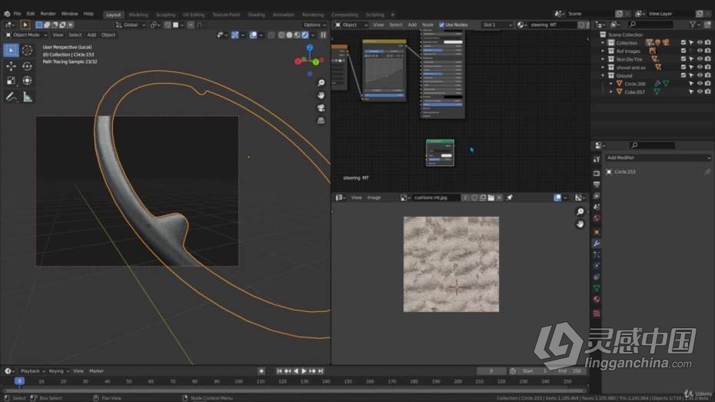Click current frame marker in timeline

[x=19, y=381]
